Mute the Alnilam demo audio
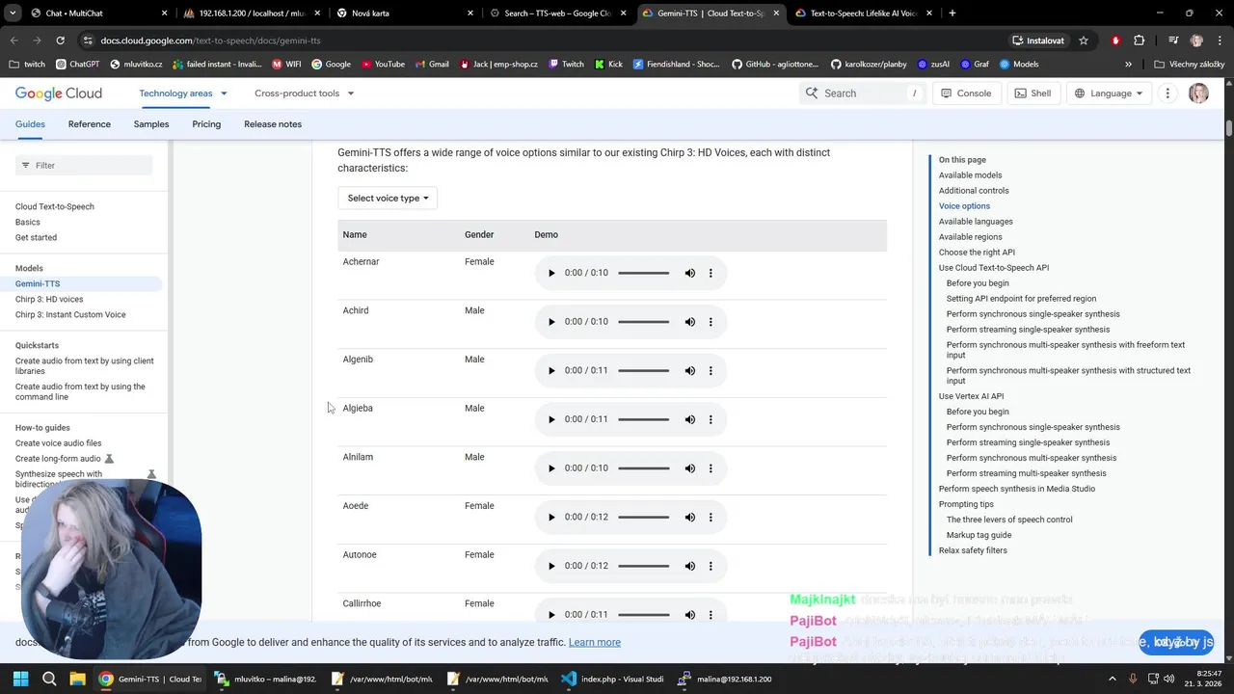The width and height of the screenshot is (1234, 694). pos(690,468)
